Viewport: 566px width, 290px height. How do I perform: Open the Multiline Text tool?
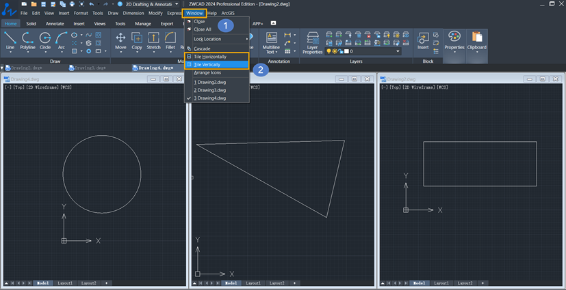click(271, 42)
